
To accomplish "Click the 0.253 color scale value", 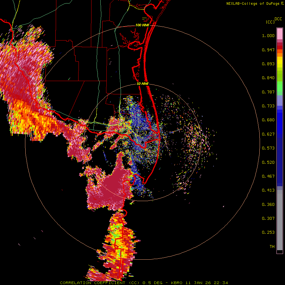I will tap(268, 232).
